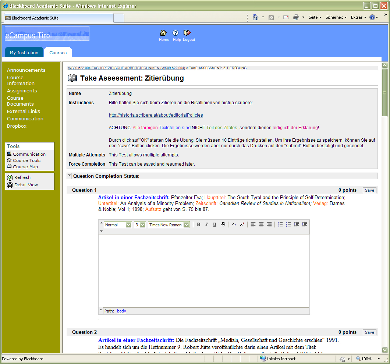The width and height of the screenshot is (390, 364).
Task: Toggle bold formatting in editor
Action: [199, 225]
